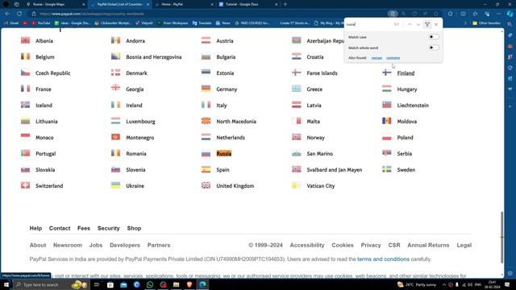Click the Greece flag icon
Image resolution: width=516 pixels, height=290 pixels.
(x=297, y=89)
